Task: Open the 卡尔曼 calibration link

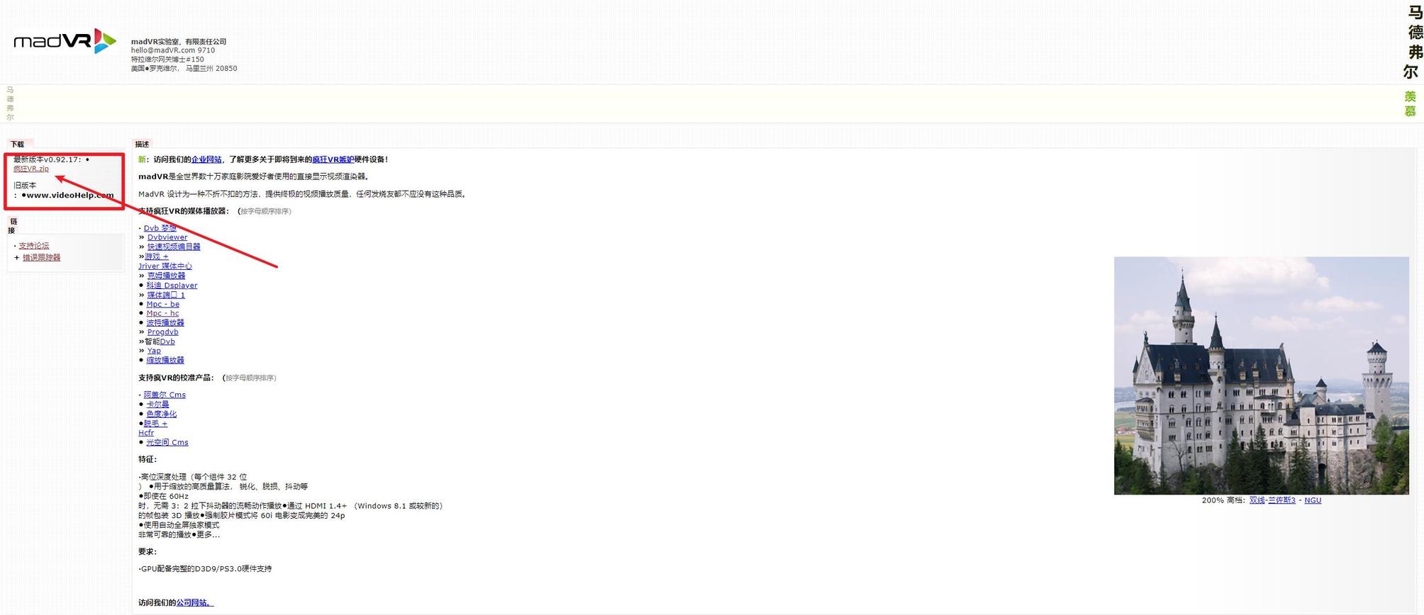Action: coord(157,404)
